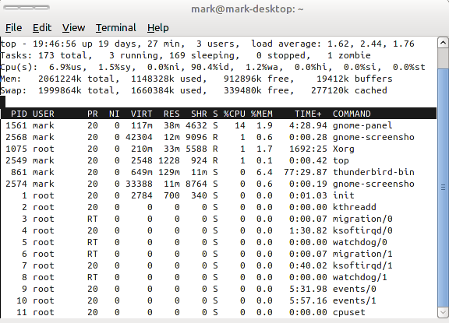449x323 pixels.
Task: Click the PID column header
Action: [x=19, y=114]
